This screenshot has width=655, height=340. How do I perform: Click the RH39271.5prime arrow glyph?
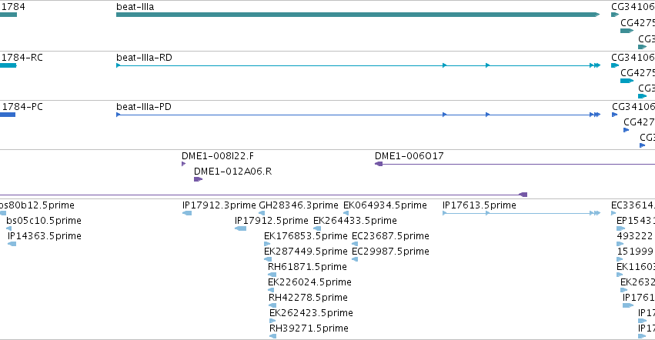click(272, 336)
